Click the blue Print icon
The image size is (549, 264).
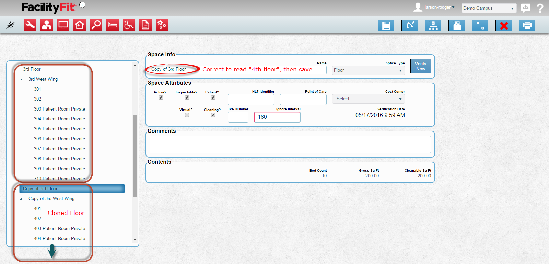click(x=527, y=25)
